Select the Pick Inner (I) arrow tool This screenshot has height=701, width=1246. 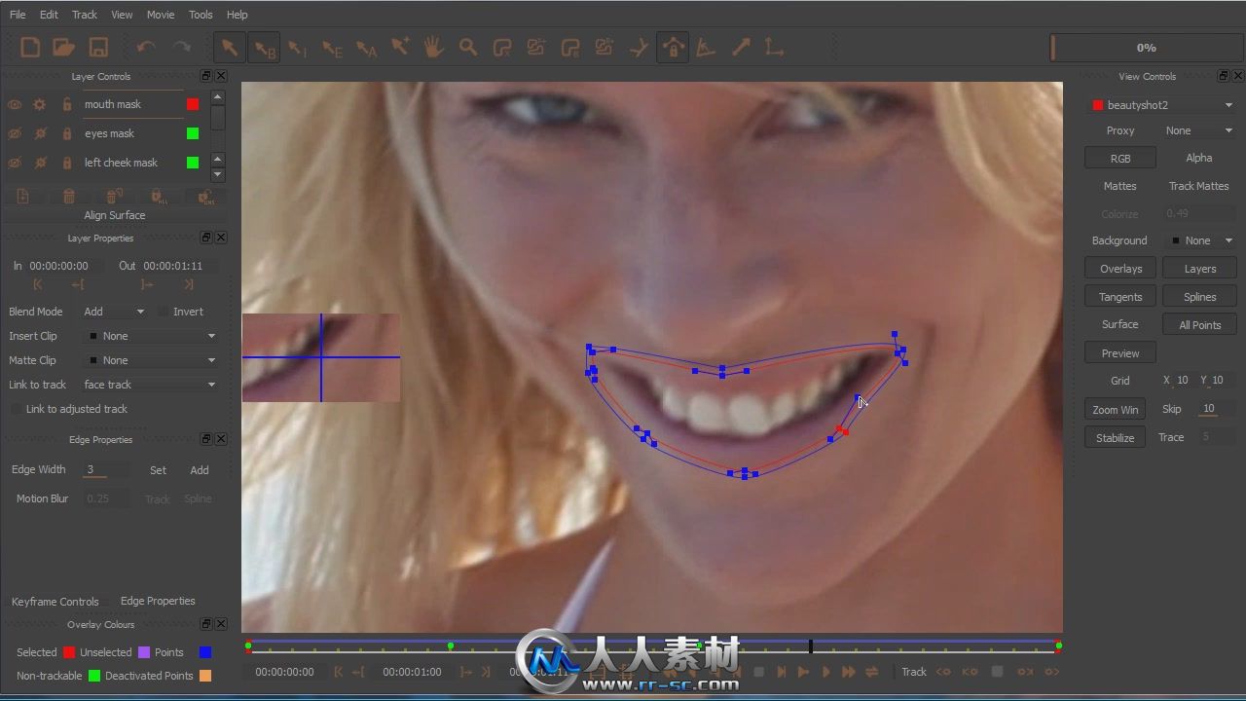point(298,48)
